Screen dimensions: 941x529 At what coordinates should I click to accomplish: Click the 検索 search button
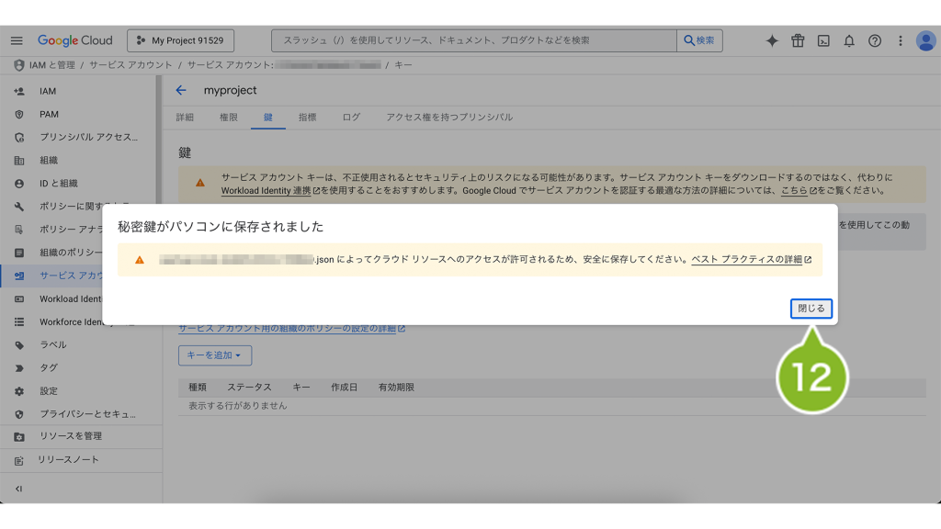click(699, 40)
